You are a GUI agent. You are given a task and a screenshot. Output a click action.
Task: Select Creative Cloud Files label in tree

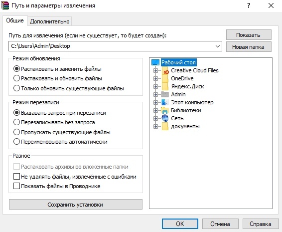(195, 70)
